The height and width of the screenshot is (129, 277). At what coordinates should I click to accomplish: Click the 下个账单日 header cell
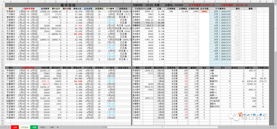(x=220, y=8)
